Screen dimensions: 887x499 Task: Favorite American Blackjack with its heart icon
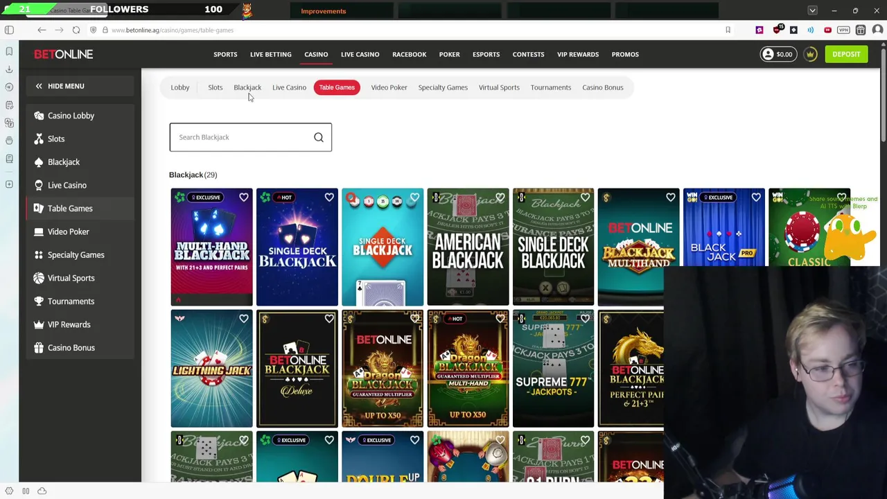pos(500,198)
